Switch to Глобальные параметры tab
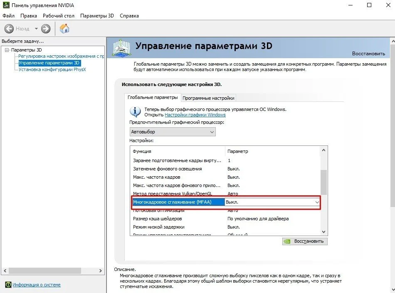Screen dimensions: 395x293 coord(153,97)
